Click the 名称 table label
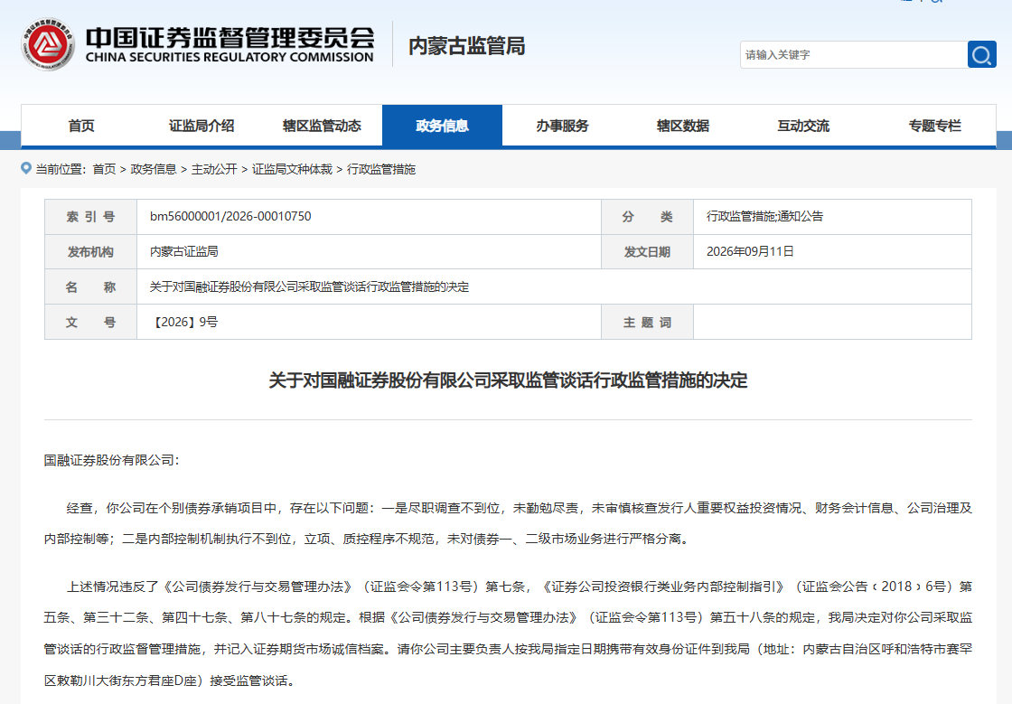Viewport: 1012px width, 704px height. click(x=90, y=286)
